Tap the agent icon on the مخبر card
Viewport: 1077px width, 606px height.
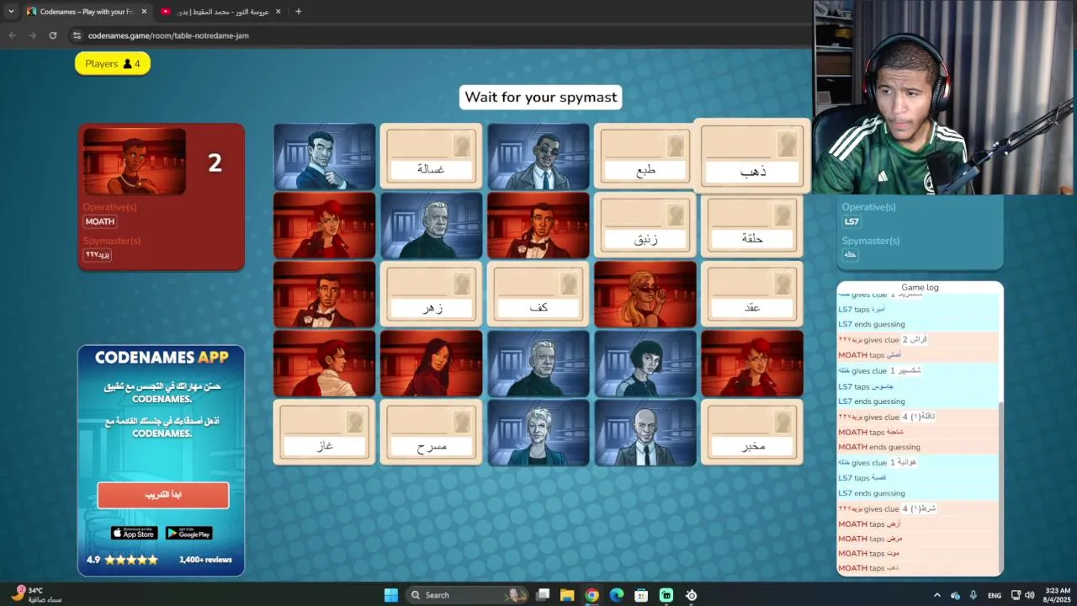click(783, 423)
